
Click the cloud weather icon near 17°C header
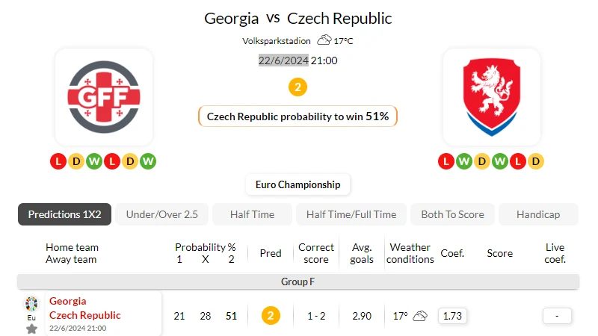tap(324, 40)
